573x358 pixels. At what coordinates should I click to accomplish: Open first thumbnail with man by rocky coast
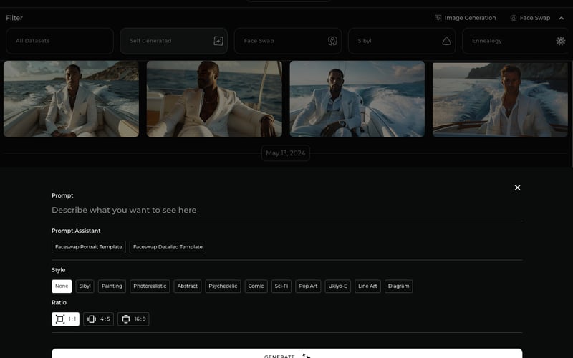click(71, 99)
